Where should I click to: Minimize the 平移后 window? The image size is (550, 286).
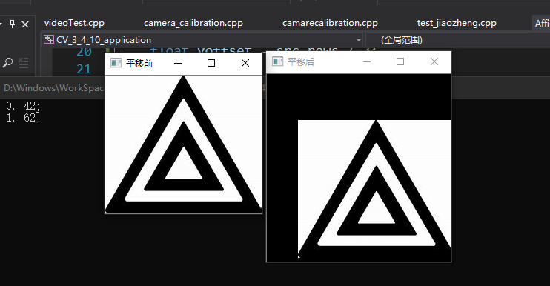click(367, 61)
